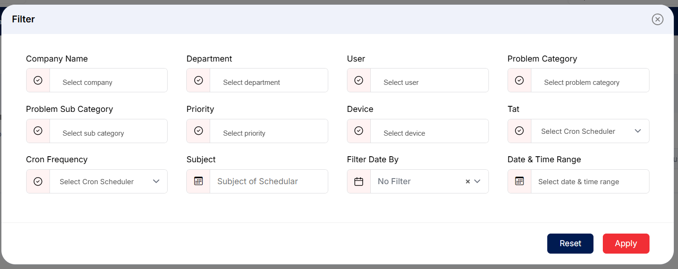
Task: Open the Select sub category dropdown
Action: [x=108, y=131]
